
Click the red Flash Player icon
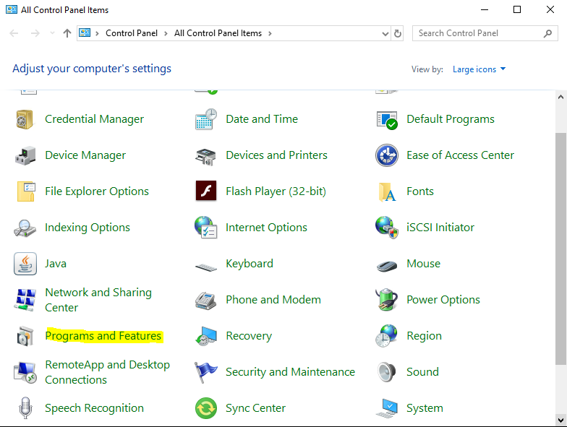[206, 191]
